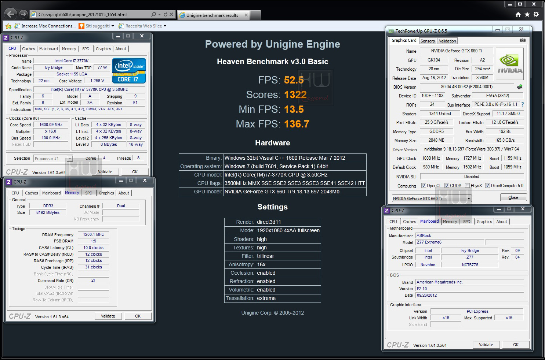
Task: Click the CPU name field Intel Core i7 3770K
Action: (x=72, y=61)
